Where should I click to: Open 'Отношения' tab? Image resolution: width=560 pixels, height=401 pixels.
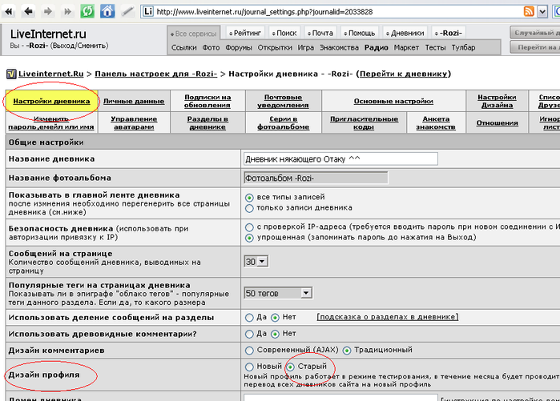pos(497,122)
